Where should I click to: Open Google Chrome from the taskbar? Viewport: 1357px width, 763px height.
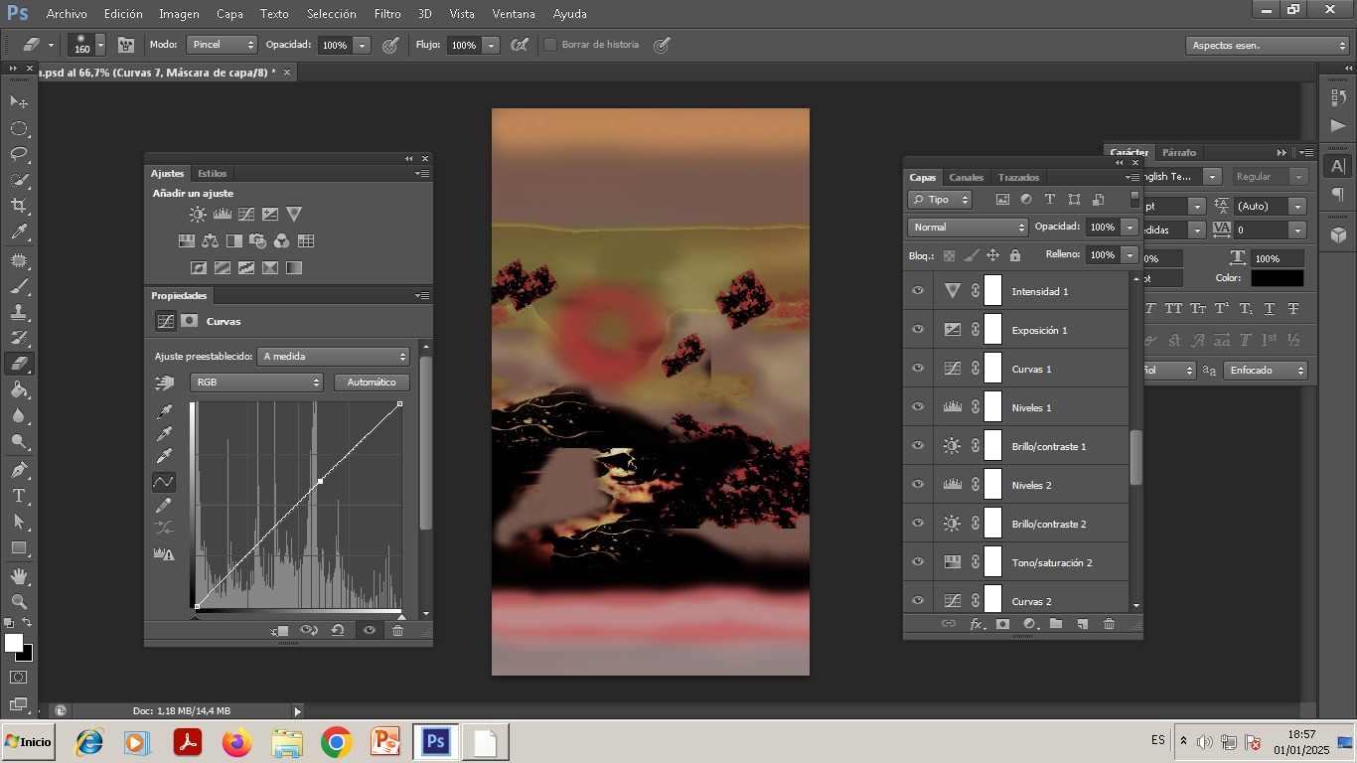click(x=337, y=742)
